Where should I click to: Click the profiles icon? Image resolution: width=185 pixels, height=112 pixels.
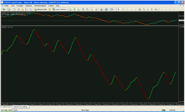(9, 9)
